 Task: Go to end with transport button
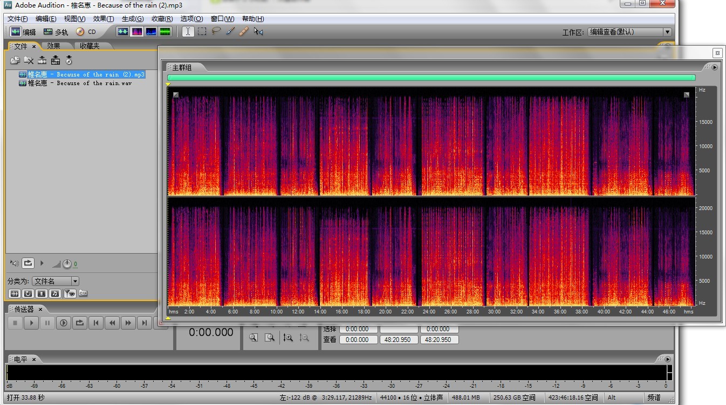point(145,323)
